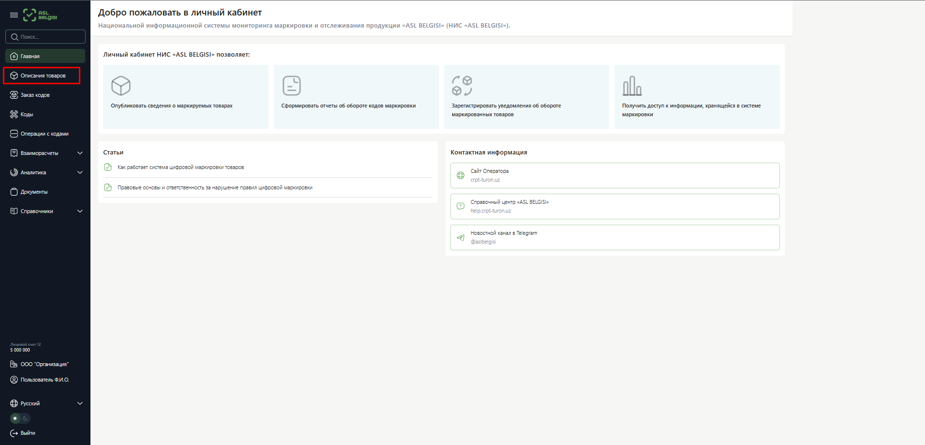Viewport: 925px width, 445px height.
Task: Select the Взаиморасчеты menu label
Action: point(39,153)
